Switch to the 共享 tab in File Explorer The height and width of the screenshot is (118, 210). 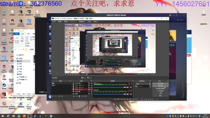[x=28, y=34]
